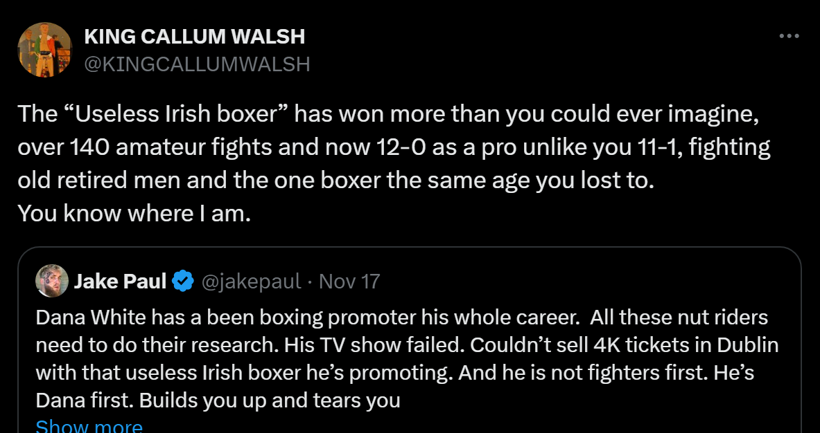The image size is (820, 433).
Task: Click Jake Paul's small profile picture
Action: [52, 281]
